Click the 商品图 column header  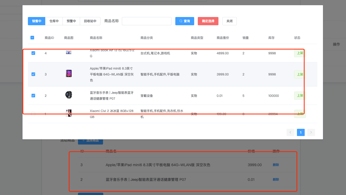coord(69,38)
